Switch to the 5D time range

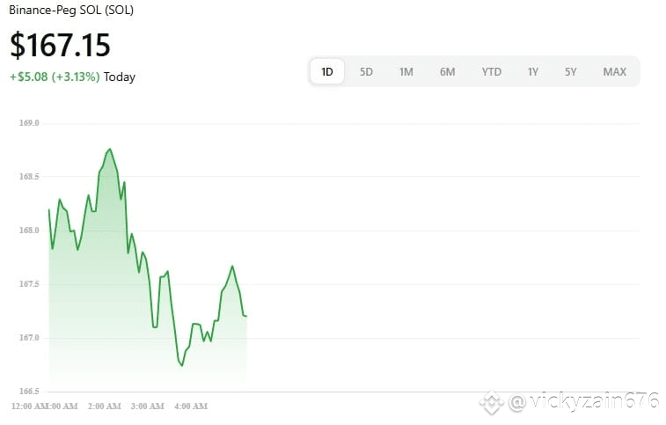tap(366, 72)
